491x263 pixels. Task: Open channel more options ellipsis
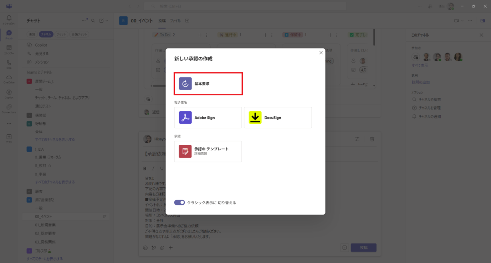coord(470,21)
